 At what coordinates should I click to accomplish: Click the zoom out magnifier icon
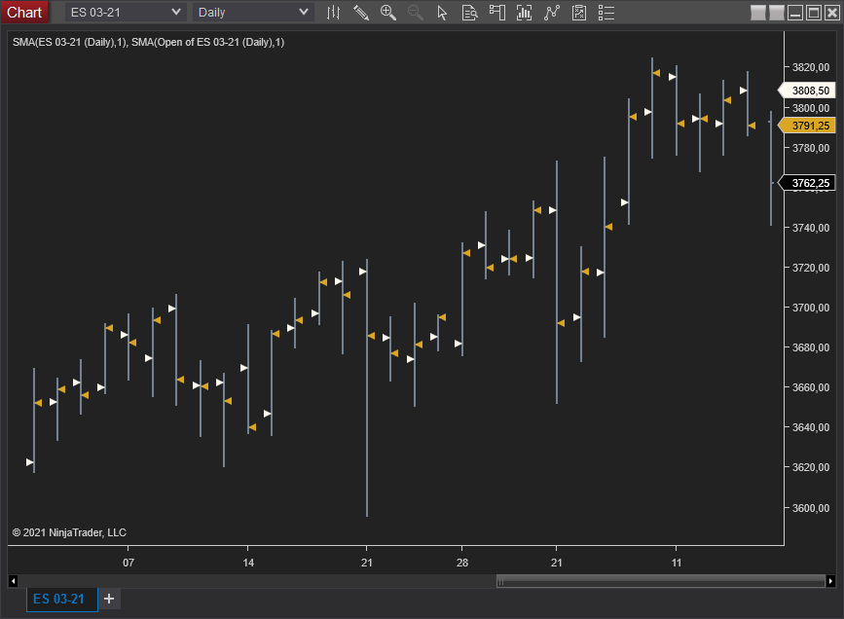(x=415, y=13)
